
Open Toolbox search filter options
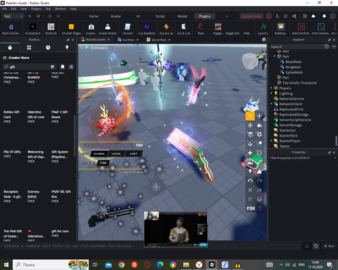[x=71, y=67]
